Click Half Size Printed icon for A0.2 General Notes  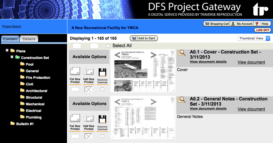pos(89,118)
